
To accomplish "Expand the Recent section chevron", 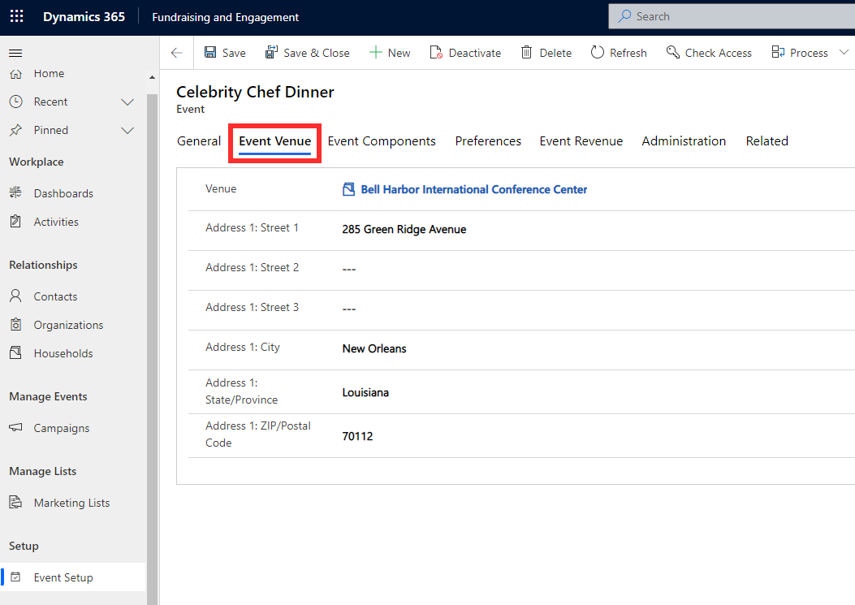I will tap(127, 102).
